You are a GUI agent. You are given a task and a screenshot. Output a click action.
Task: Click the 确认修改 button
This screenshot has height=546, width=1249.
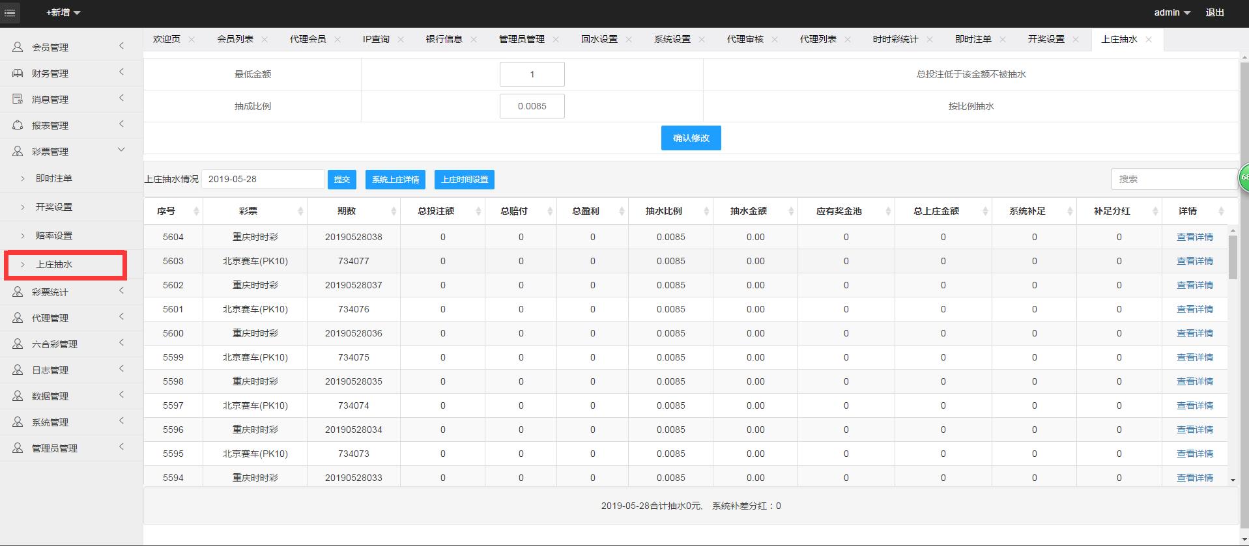691,138
